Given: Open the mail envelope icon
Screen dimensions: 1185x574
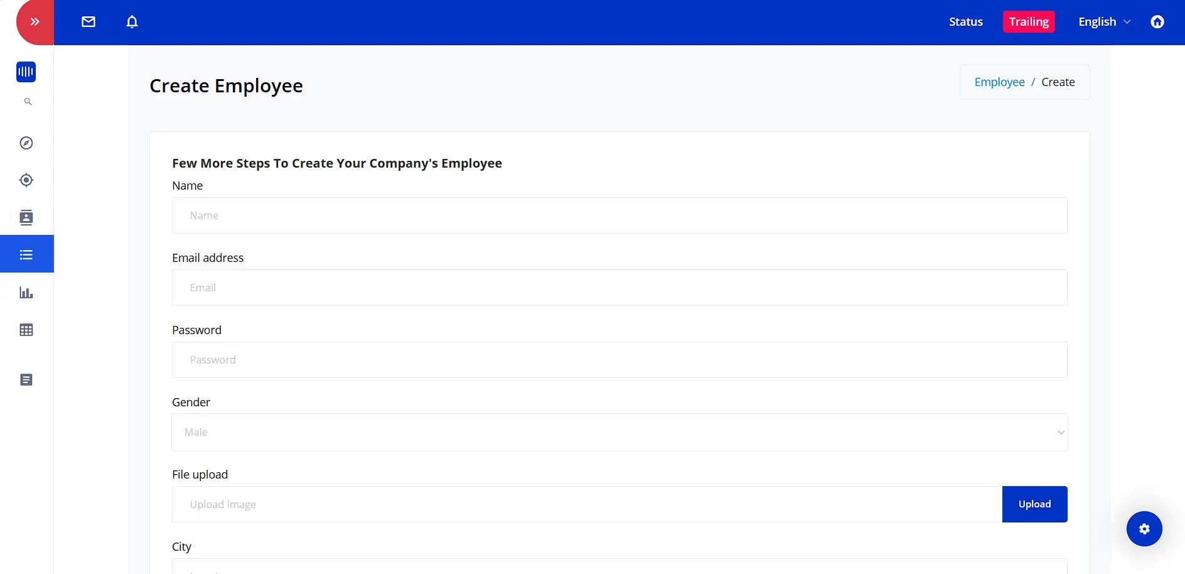Looking at the screenshot, I should pos(88,22).
